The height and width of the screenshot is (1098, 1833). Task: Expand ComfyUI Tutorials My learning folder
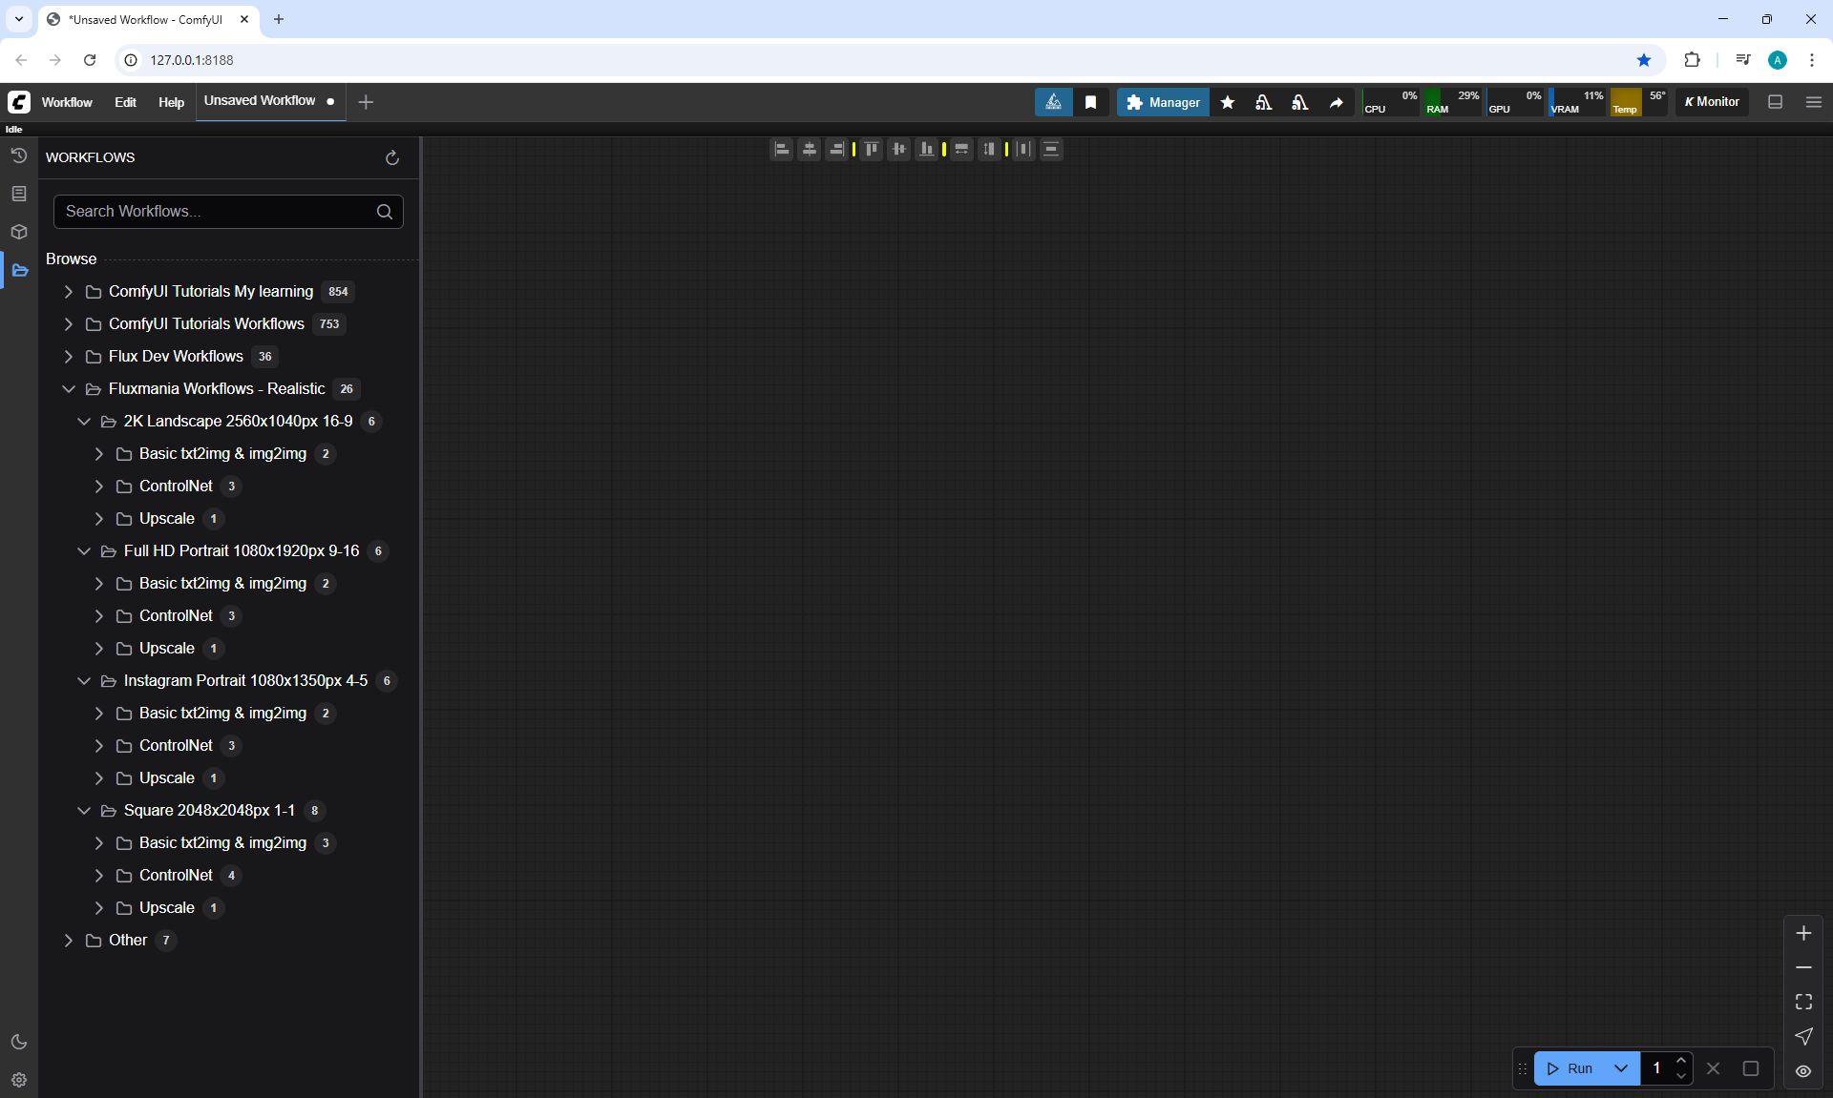pyautogui.click(x=69, y=292)
